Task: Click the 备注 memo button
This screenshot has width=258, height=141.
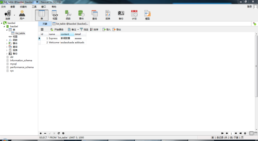Action: (x=72, y=30)
